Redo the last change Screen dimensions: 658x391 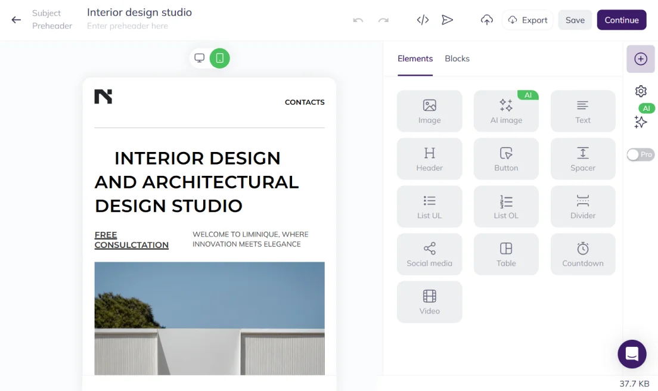pyautogui.click(x=383, y=20)
